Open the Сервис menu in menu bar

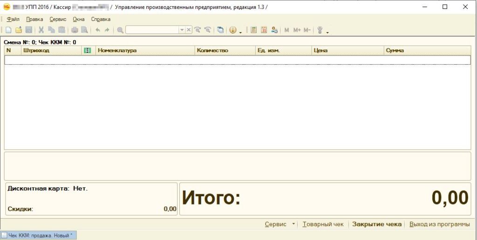point(58,19)
